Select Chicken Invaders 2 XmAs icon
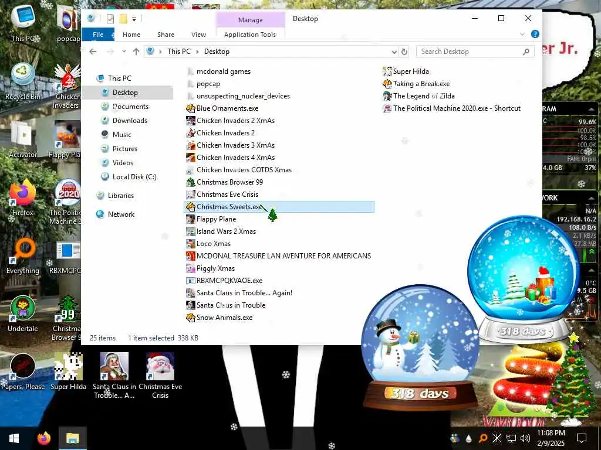The image size is (601, 450). (191, 121)
